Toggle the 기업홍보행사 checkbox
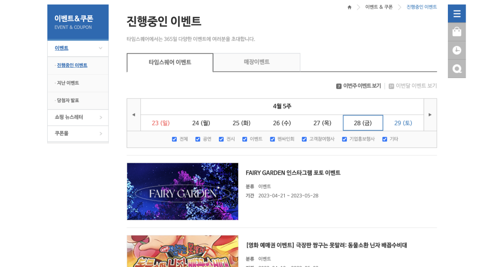 point(344,139)
